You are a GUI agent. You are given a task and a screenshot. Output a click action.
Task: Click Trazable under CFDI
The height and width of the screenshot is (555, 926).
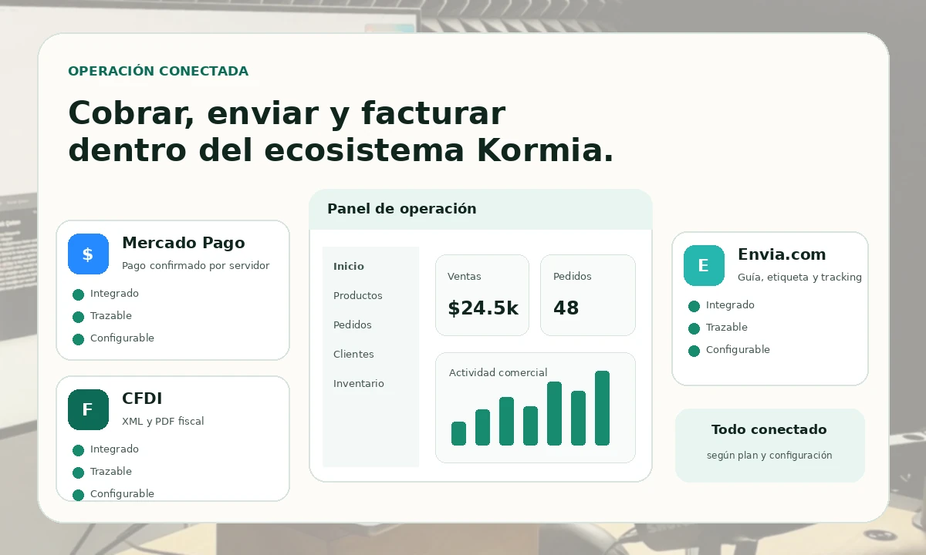click(111, 472)
